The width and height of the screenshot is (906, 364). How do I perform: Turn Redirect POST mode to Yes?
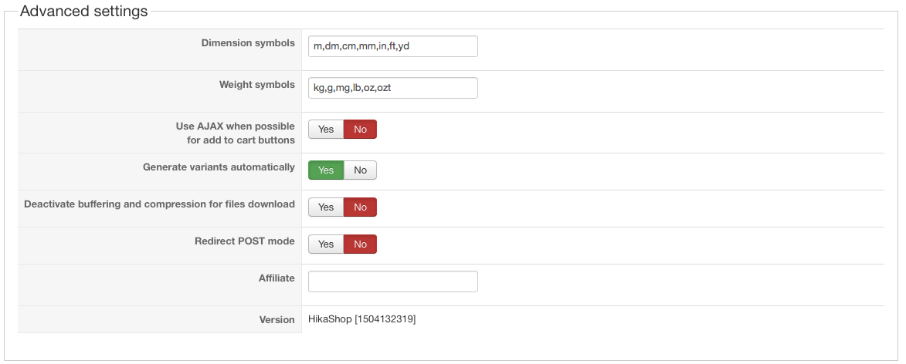click(326, 244)
